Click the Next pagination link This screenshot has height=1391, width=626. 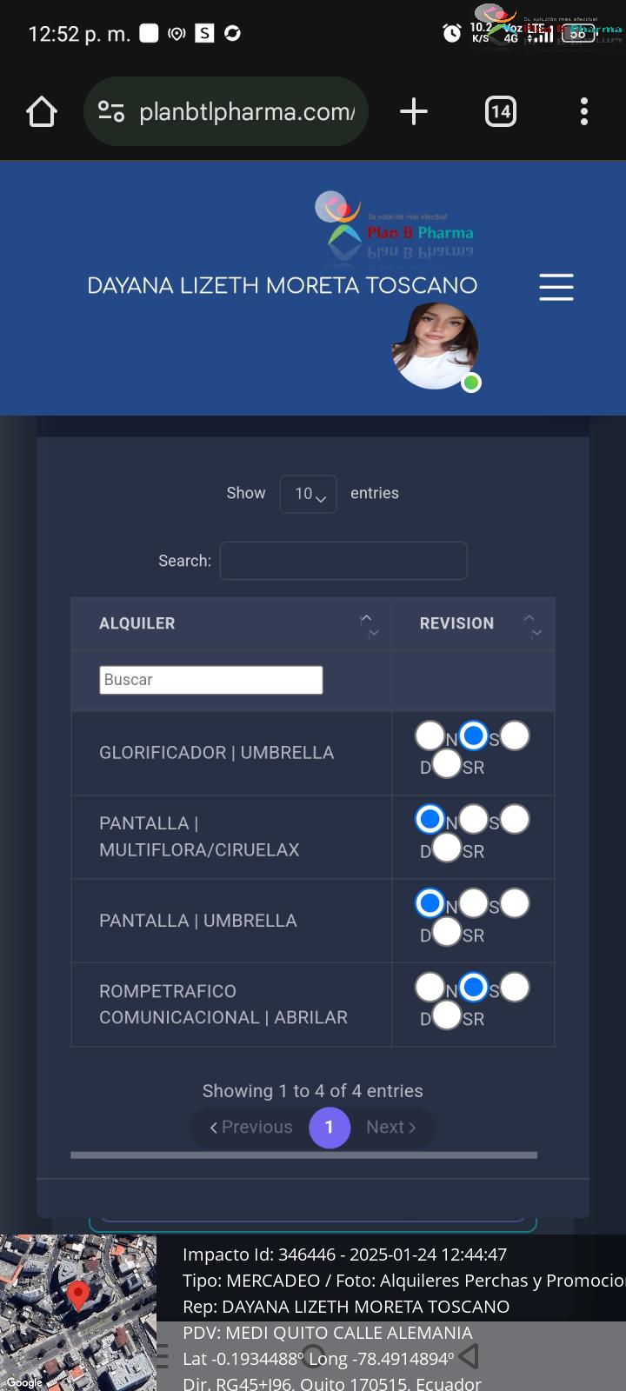(x=391, y=1127)
